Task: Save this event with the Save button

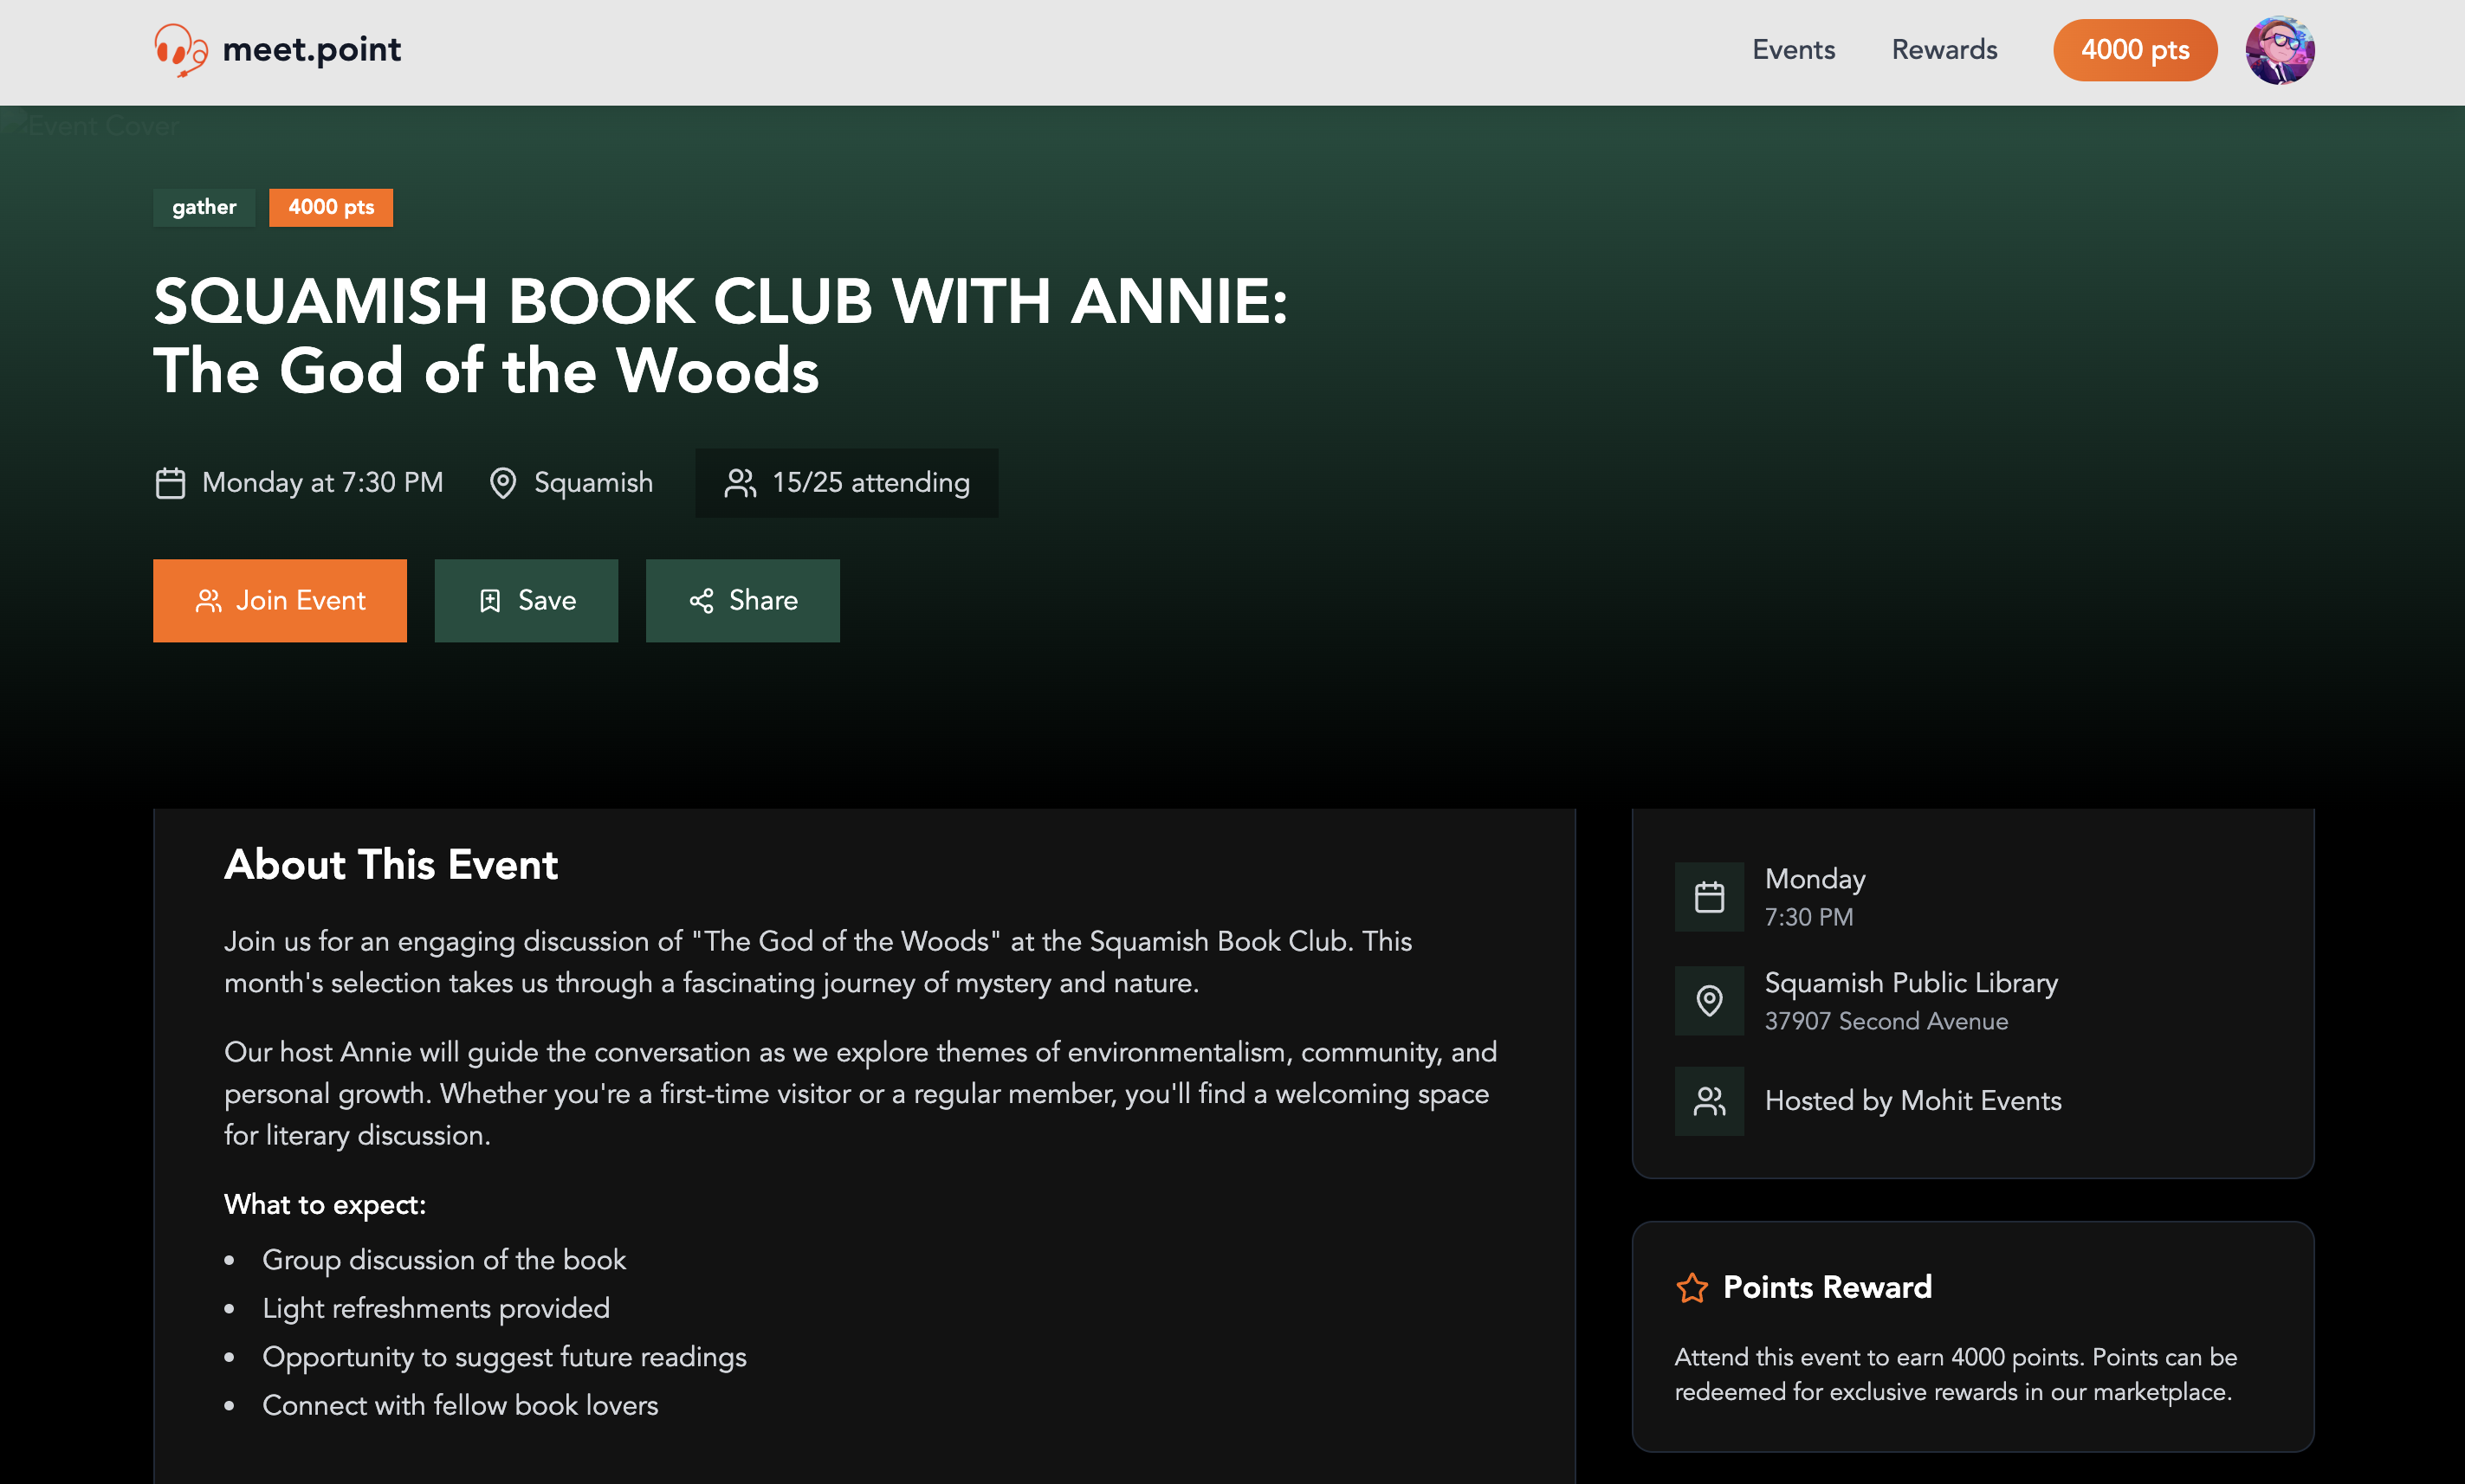Action: (x=527, y=600)
